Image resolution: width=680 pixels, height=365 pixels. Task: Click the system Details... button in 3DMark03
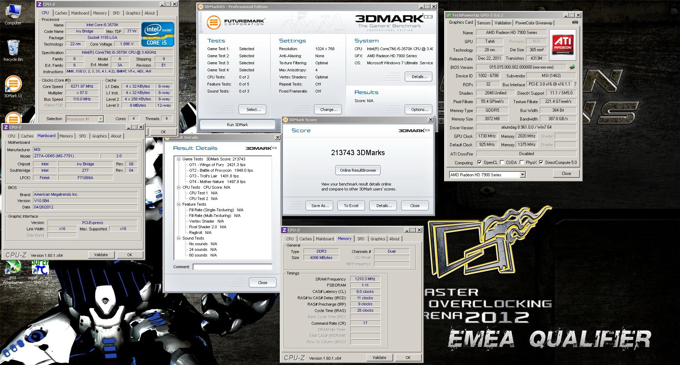419,77
